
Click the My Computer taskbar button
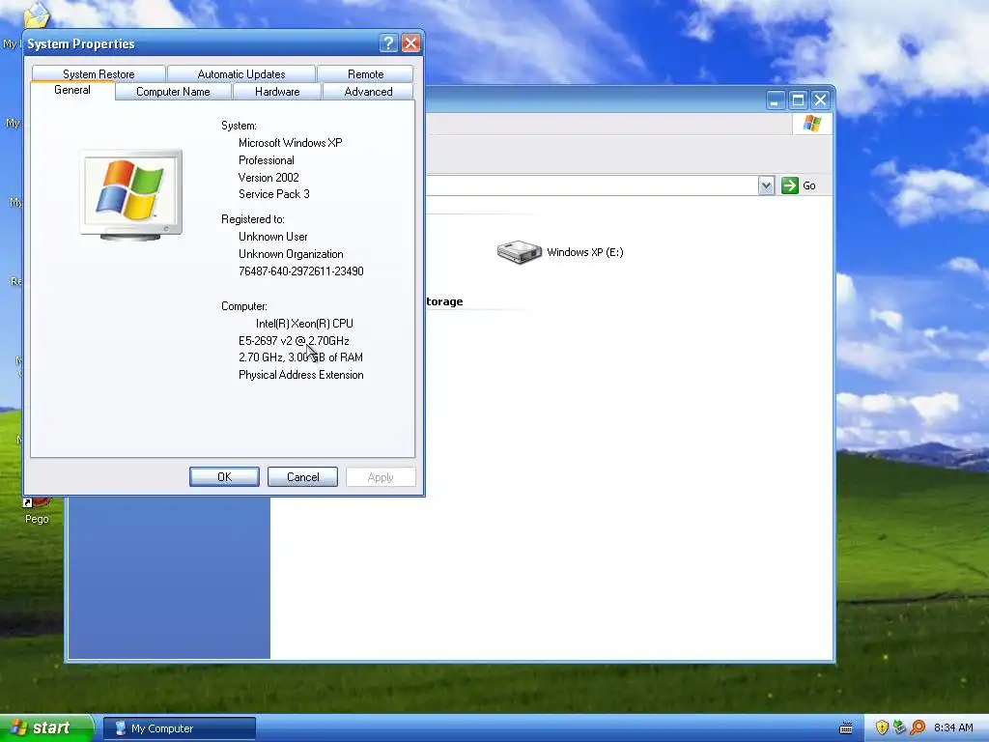(180, 728)
